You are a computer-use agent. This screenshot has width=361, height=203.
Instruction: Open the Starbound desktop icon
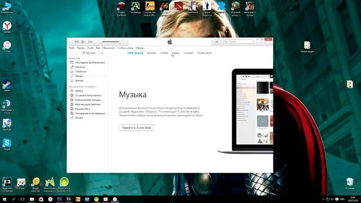pos(193,7)
